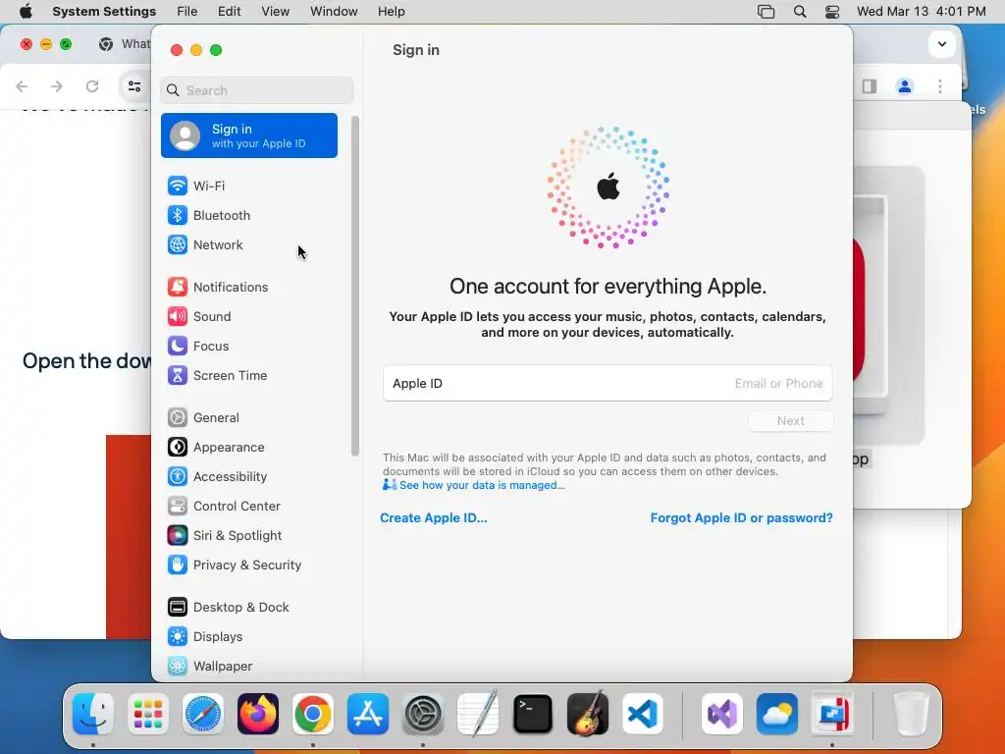
Task: Click the date and time in menu bar
Action: [x=921, y=12]
